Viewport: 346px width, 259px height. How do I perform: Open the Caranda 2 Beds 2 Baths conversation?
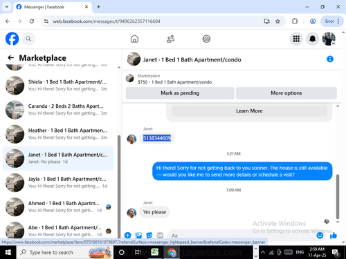coord(58,110)
